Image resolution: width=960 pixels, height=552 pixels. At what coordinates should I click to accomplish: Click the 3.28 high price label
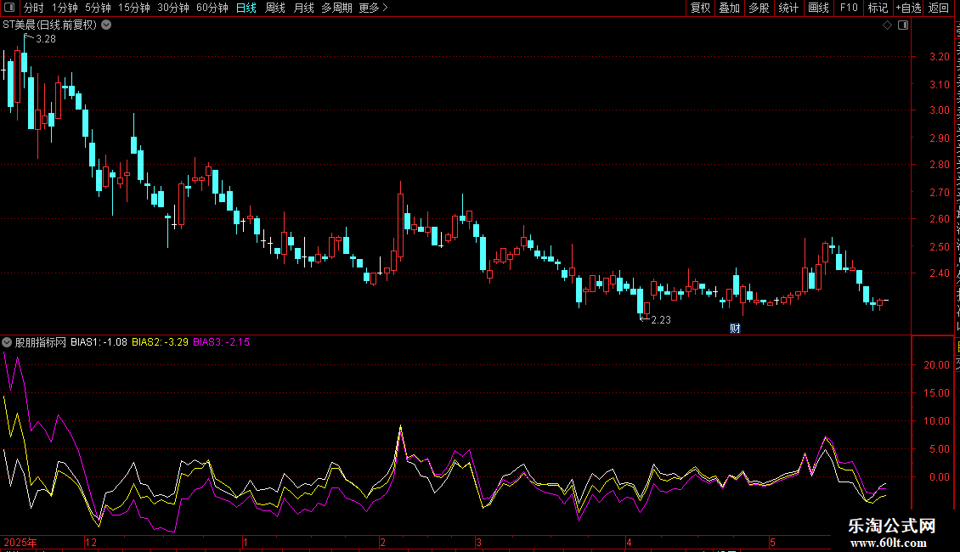click(45, 39)
